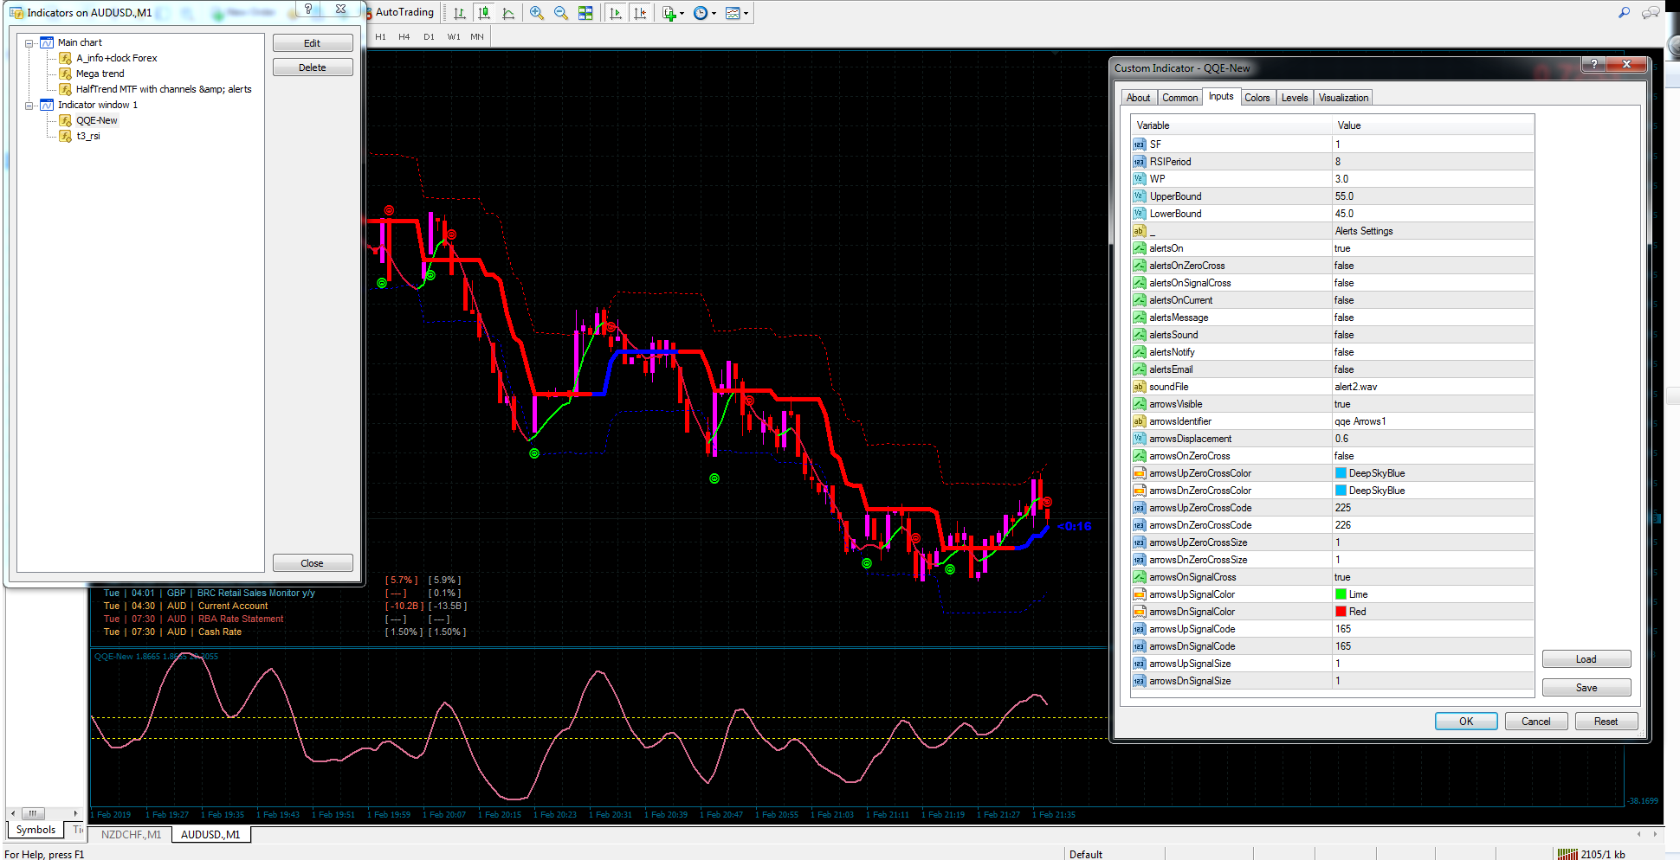Delete the selected indicator
The height and width of the screenshot is (860, 1680).
click(313, 67)
